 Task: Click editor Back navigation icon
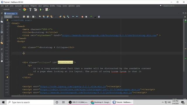pyautogui.click(x=28, y=17)
